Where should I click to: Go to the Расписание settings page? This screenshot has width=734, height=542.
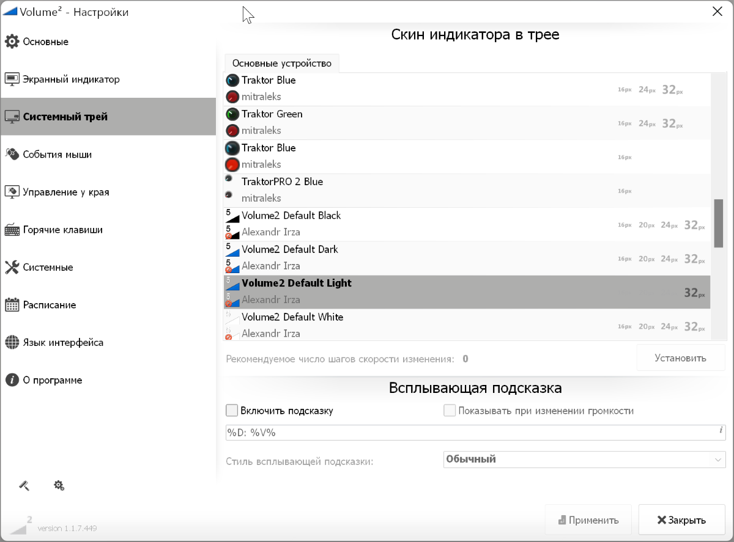click(108, 304)
